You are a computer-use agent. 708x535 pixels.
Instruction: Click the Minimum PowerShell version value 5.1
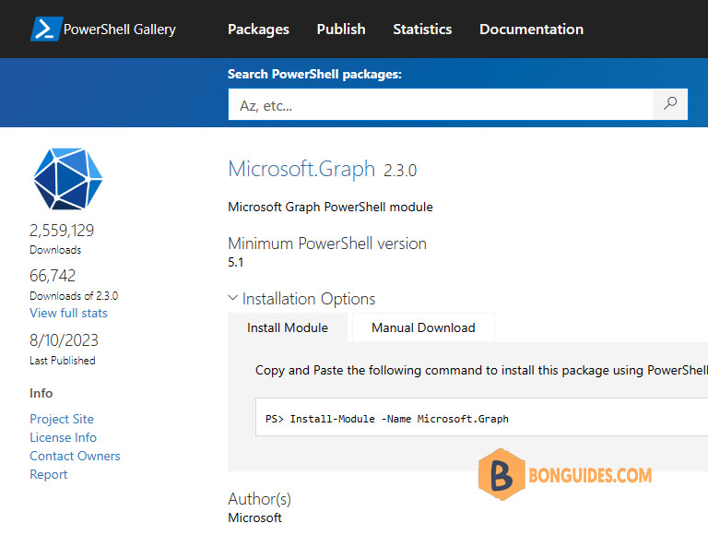236,262
